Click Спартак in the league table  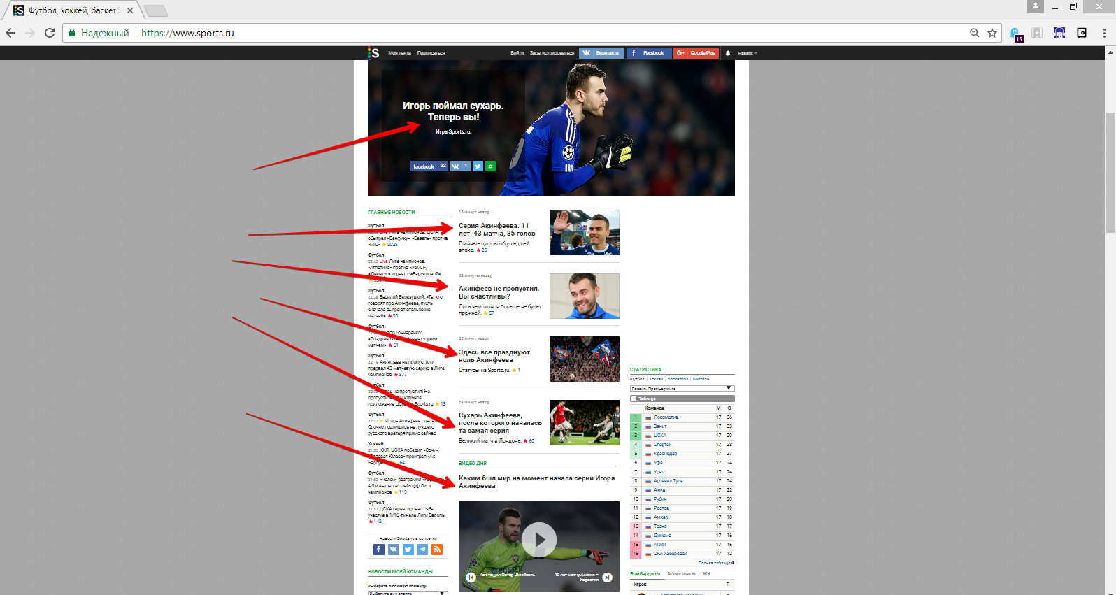pos(662,445)
